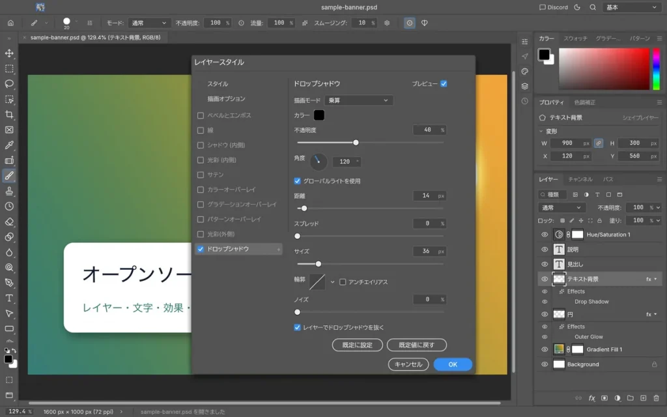
Task: Click the Home icon in options bar
Action: coord(10,23)
